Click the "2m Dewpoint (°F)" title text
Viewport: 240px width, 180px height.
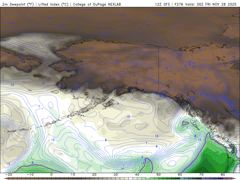[18, 4]
